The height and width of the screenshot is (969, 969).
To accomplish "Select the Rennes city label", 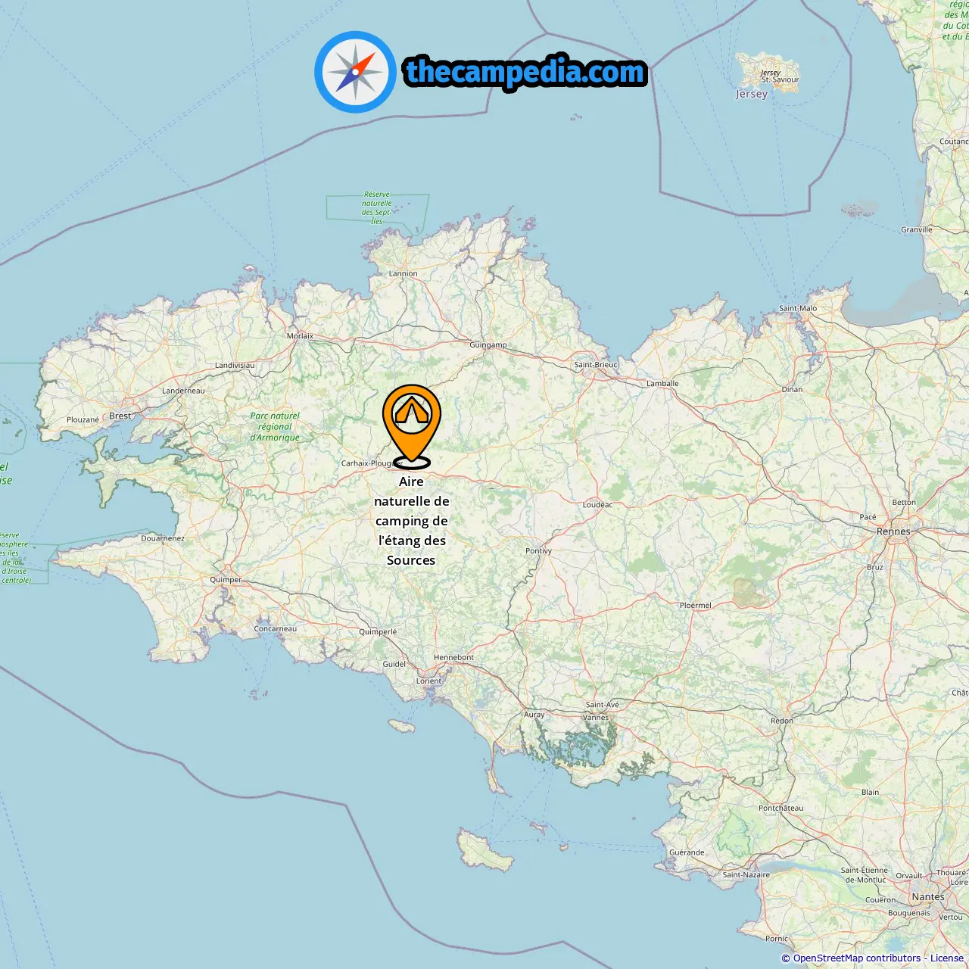I will coord(893,531).
